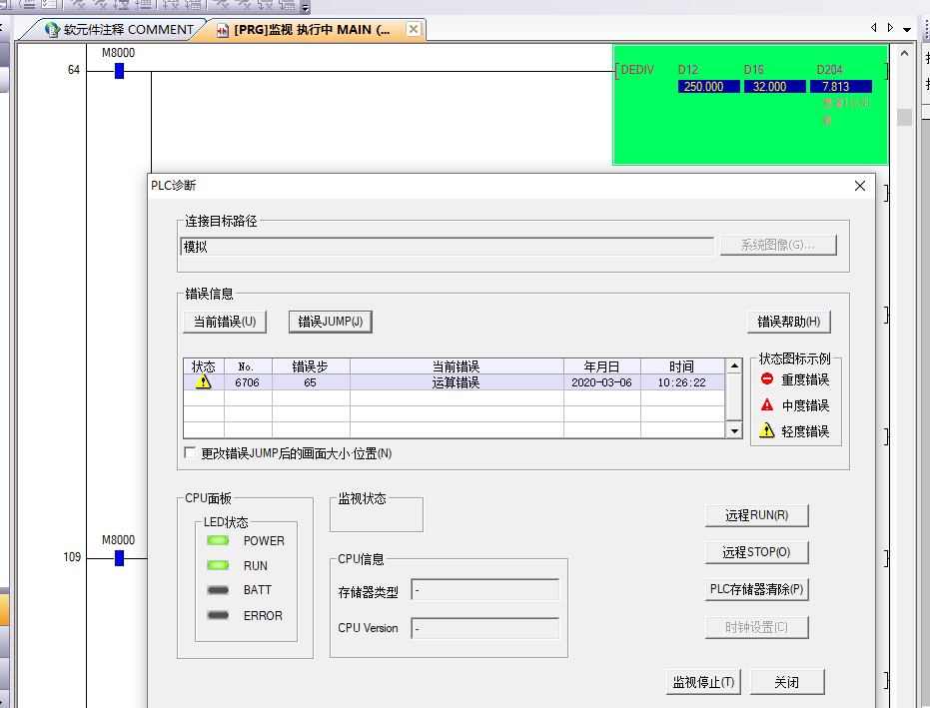Send 远程STOP(O) command to the PLC
This screenshot has width=930, height=708.
pos(756,552)
